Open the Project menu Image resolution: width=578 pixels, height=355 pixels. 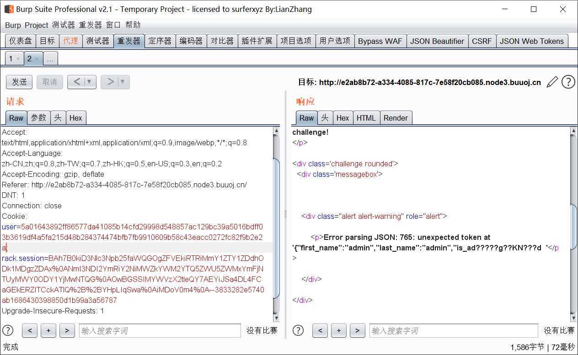pos(37,25)
